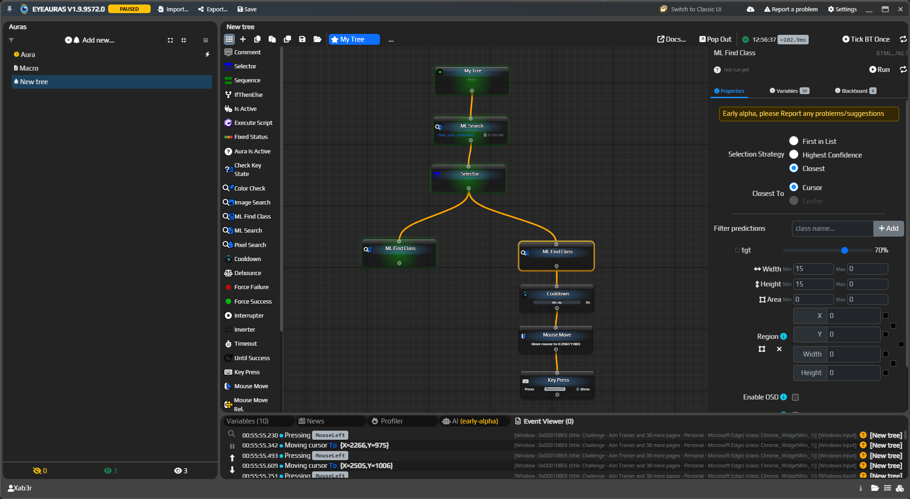The height and width of the screenshot is (499, 910).
Task: Click the floppy save icon in tree toolbar
Action: click(x=302, y=39)
